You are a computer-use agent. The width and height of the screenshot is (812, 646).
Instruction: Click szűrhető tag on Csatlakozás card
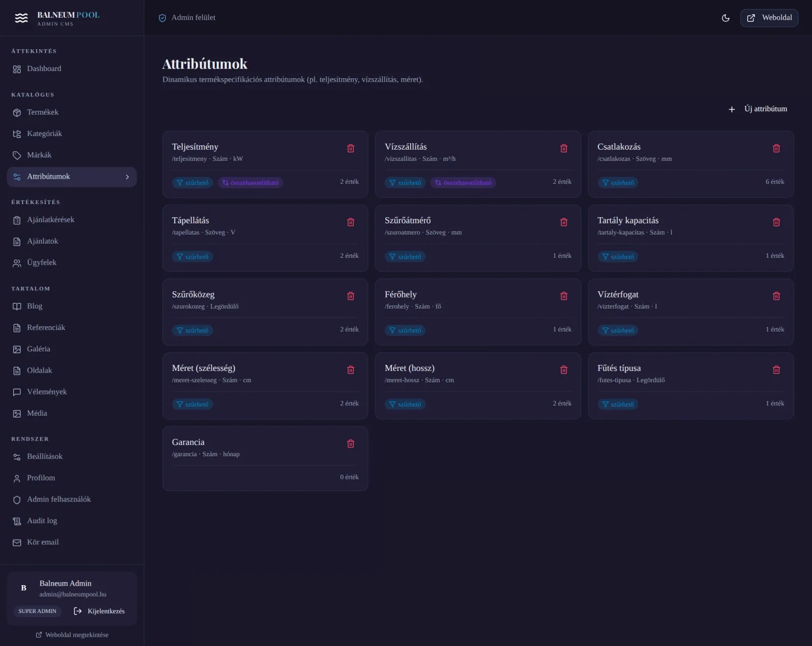618,183
